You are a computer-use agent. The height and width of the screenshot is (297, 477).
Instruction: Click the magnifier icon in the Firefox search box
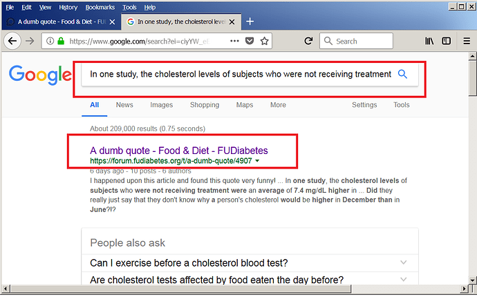[x=328, y=41]
